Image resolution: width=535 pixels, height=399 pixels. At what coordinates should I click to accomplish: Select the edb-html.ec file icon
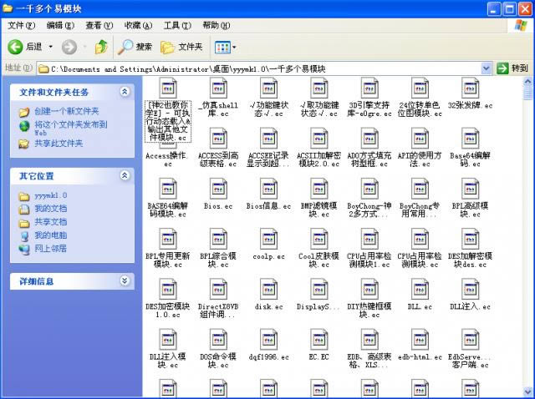[x=420, y=339]
